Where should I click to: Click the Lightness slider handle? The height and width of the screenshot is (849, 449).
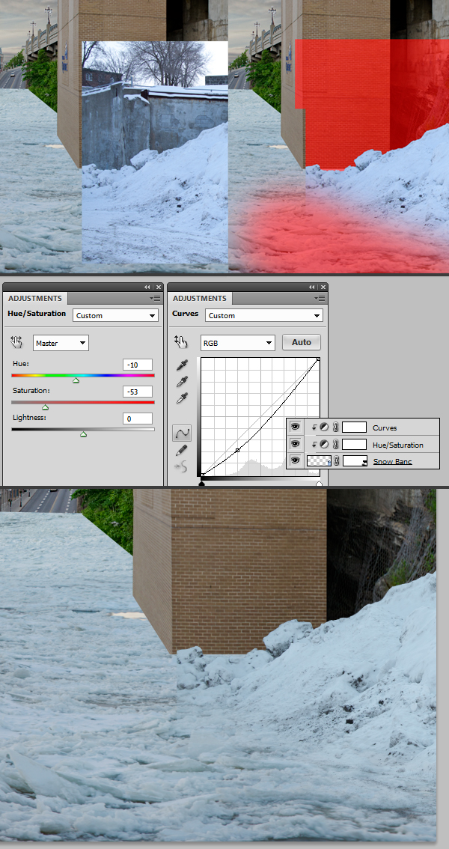83,434
